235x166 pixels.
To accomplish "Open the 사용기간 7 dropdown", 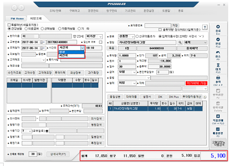I will pos(27,131).
